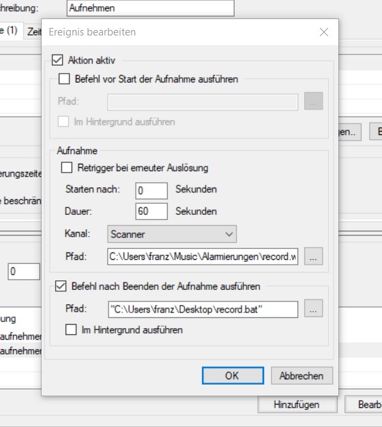This screenshot has height=427, width=382.
Task: Click the Starten nach seconds field
Action: point(151,190)
